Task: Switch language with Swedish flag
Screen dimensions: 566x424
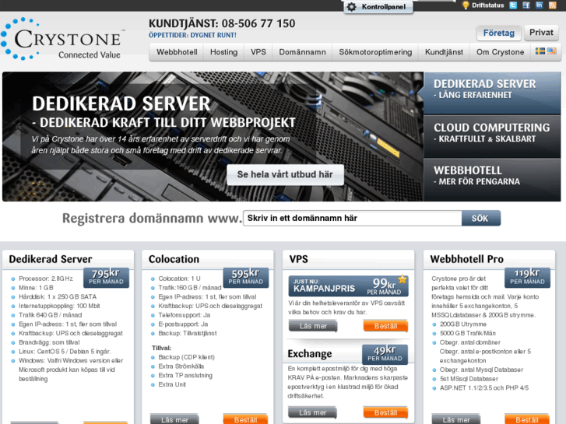Action: (540, 51)
